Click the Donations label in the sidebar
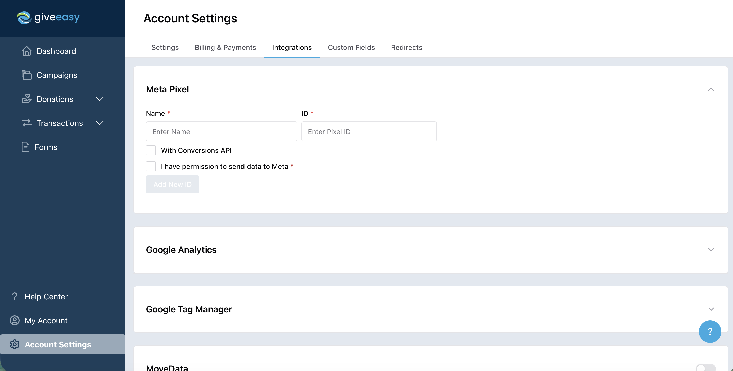 coord(55,99)
